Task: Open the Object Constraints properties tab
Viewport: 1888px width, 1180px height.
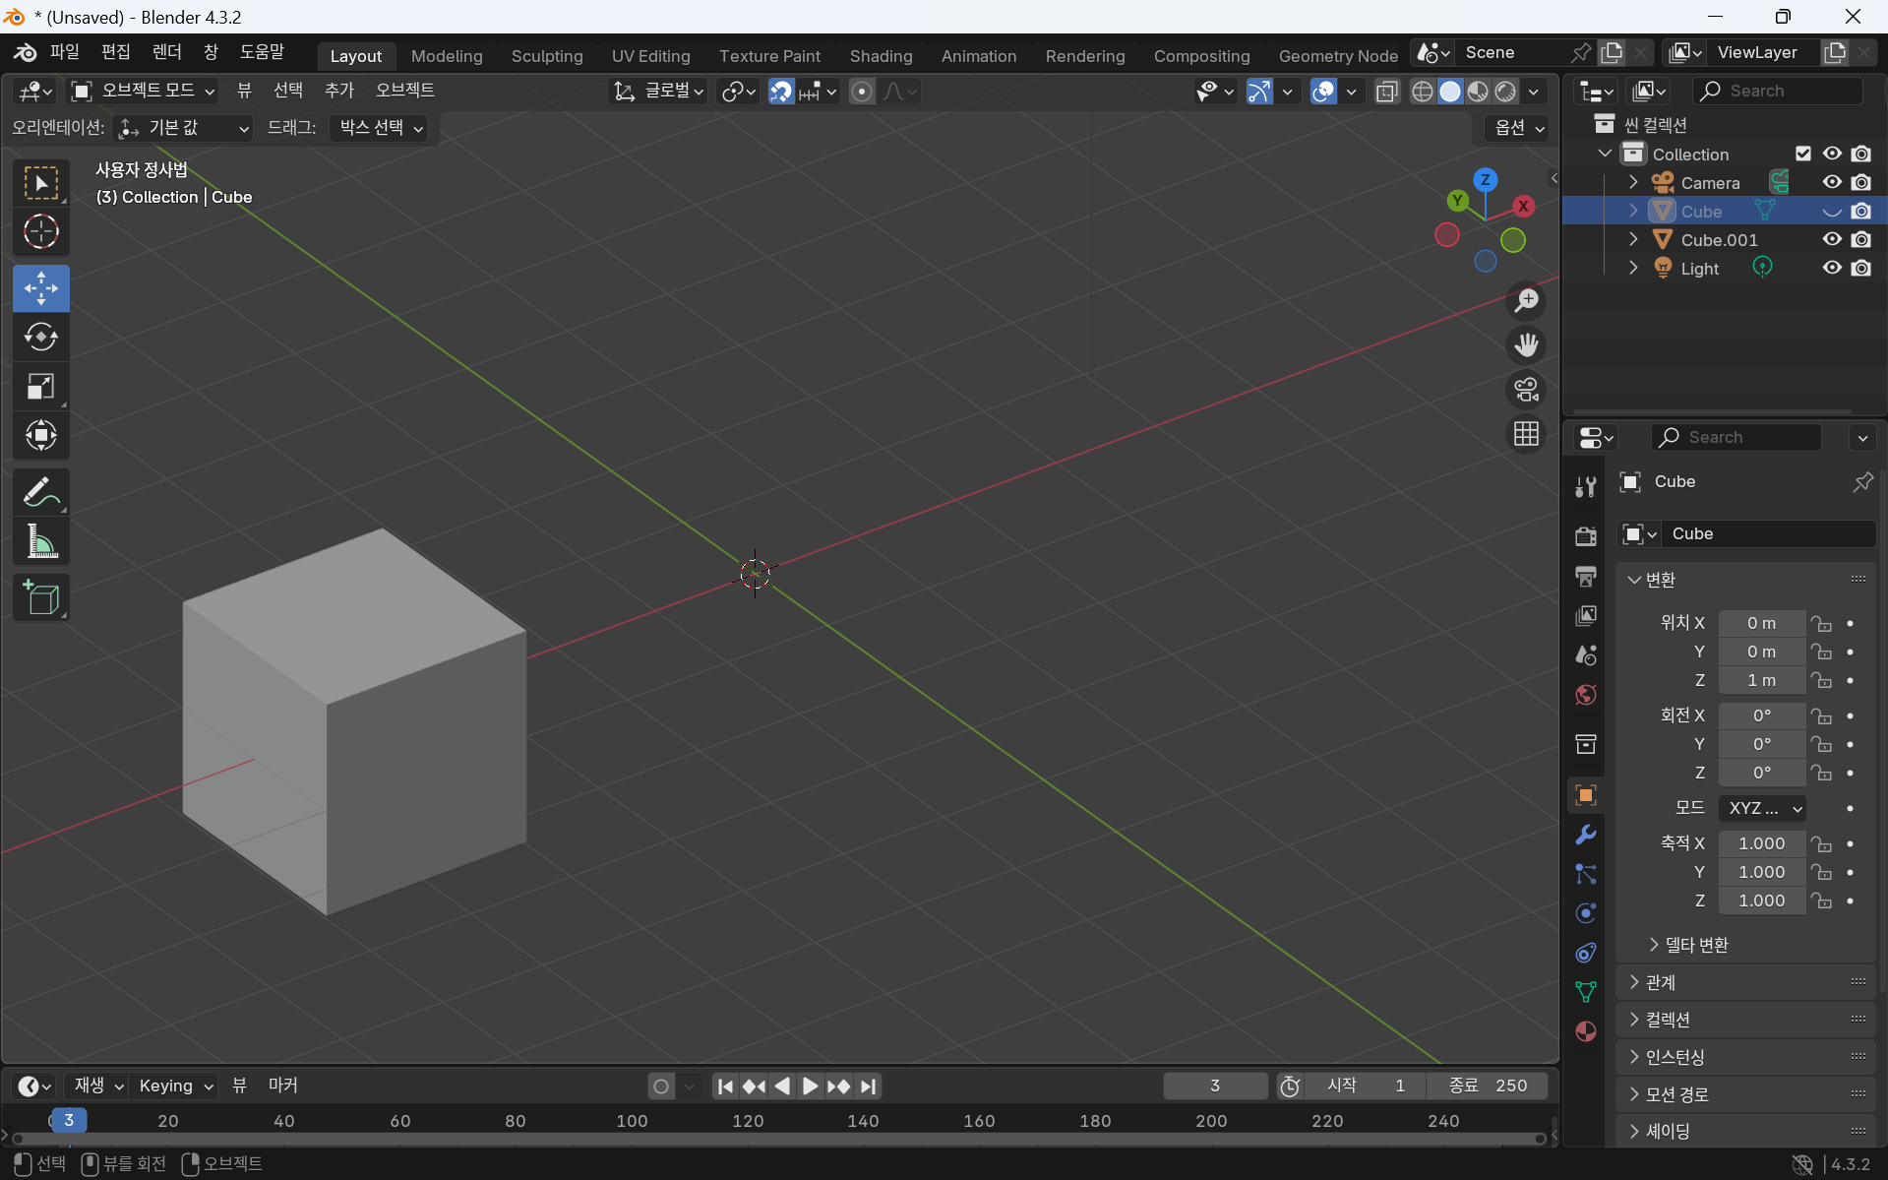Action: coord(1585,953)
